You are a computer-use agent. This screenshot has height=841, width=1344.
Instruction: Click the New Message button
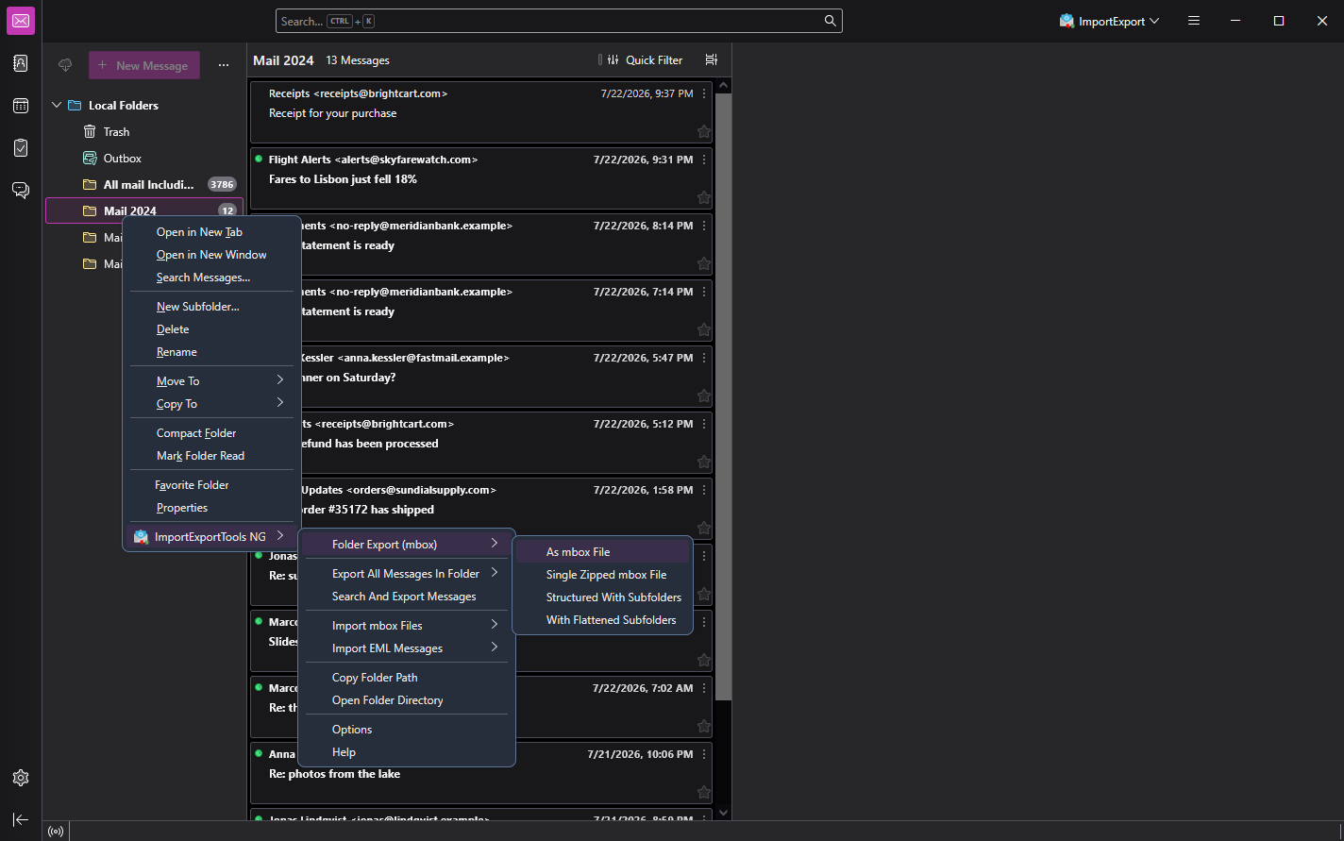point(144,65)
